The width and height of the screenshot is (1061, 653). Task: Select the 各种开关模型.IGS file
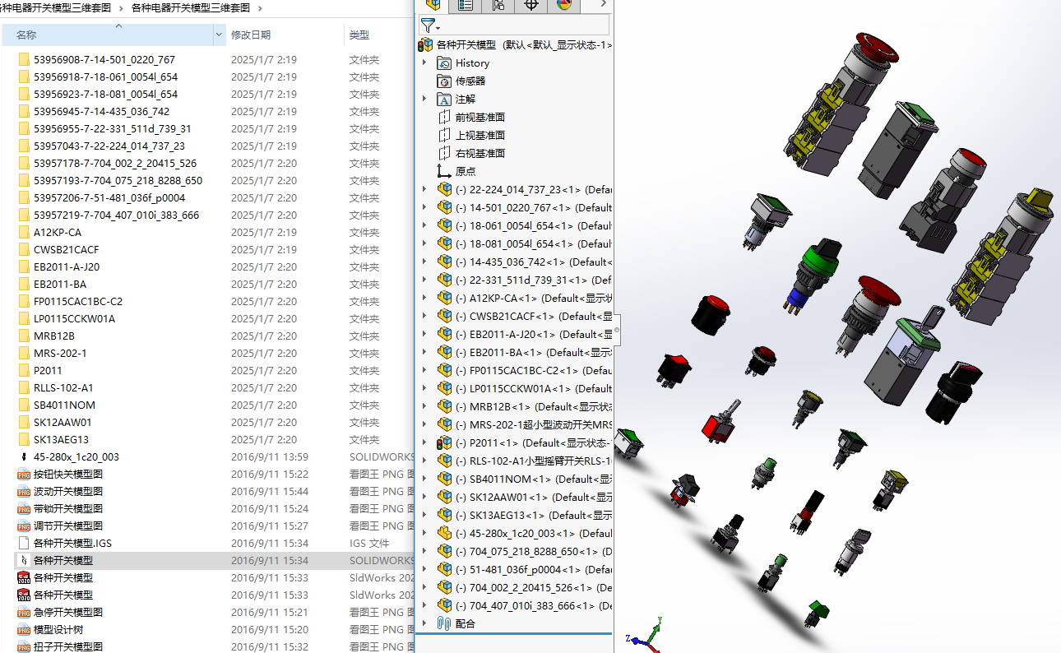72,543
